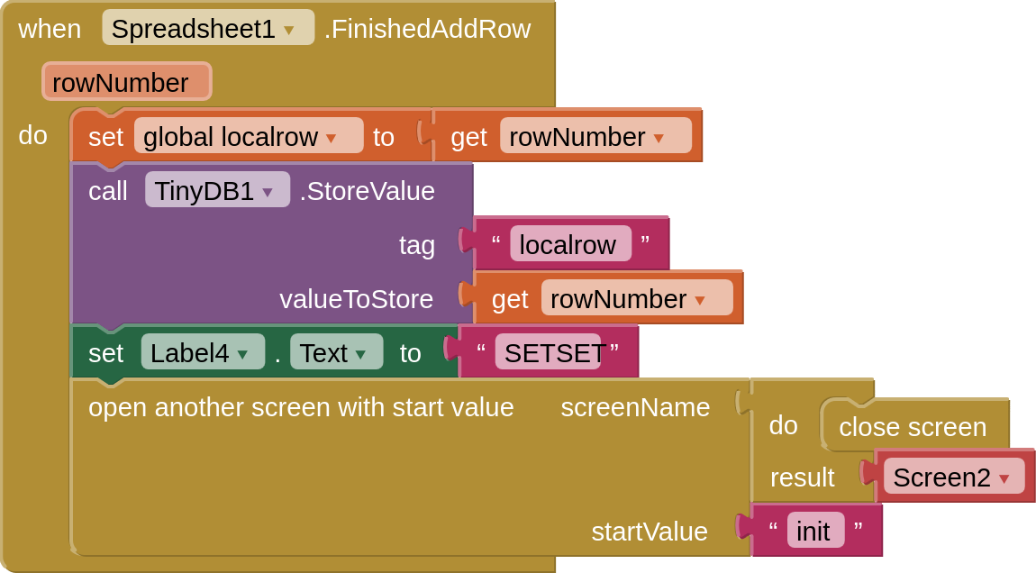Open the TinyDB1 component dropdown
The width and height of the screenshot is (1036, 573).
click(268, 192)
